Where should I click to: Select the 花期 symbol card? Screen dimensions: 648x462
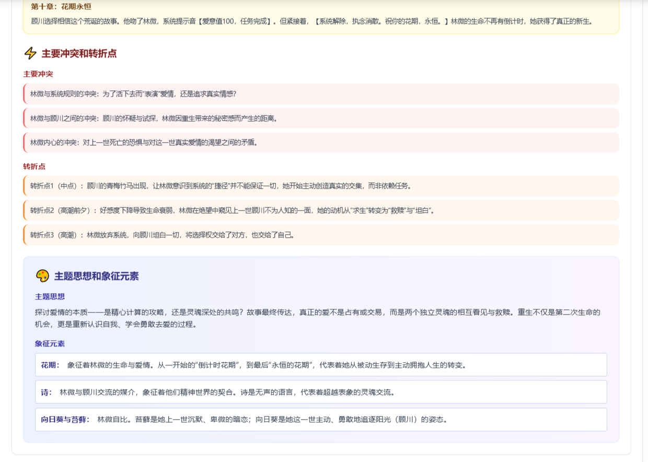321,365
